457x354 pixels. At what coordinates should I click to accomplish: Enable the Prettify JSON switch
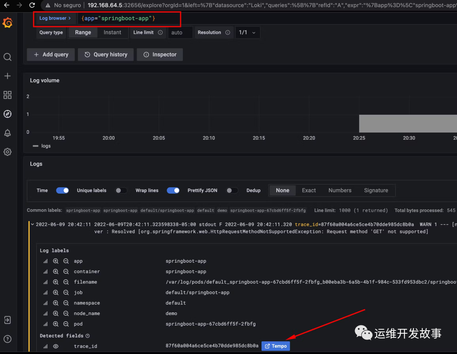pos(232,191)
